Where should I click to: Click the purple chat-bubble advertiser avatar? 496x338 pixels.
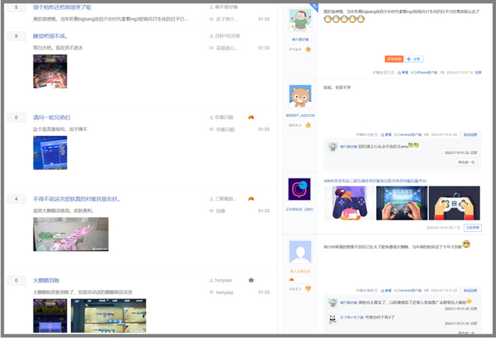click(x=300, y=189)
